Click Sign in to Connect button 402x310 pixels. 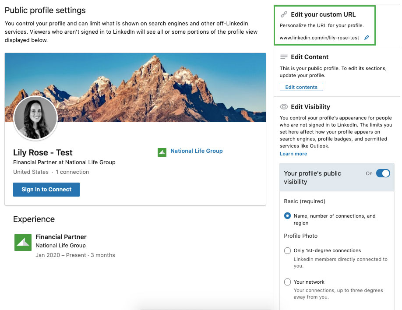tap(46, 190)
